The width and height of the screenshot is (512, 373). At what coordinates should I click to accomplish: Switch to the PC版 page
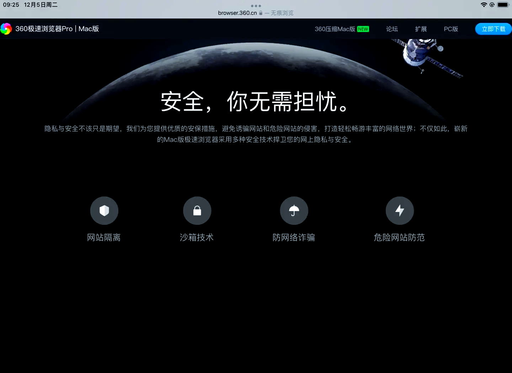451,29
